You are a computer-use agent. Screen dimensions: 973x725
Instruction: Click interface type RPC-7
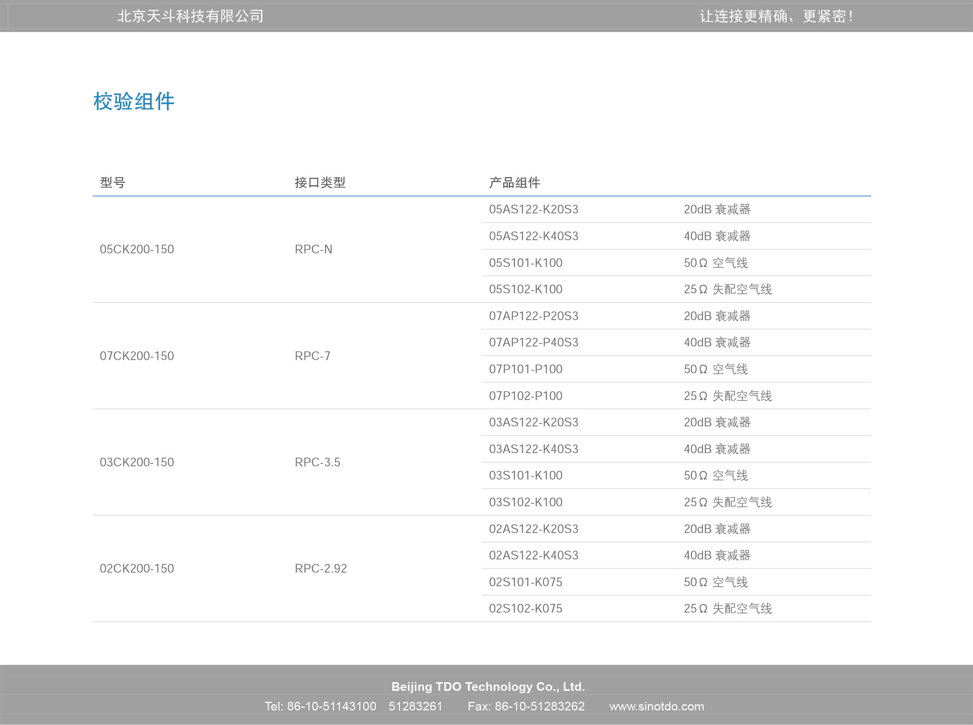[313, 356]
